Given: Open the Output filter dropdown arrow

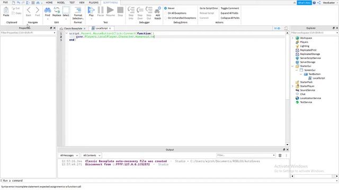Looking at the screenshot, I should [274, 155].
